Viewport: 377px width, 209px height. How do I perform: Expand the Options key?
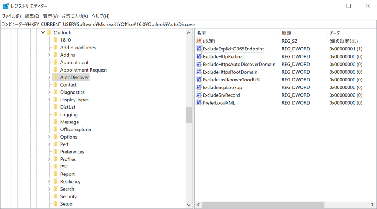(x=49, y=137)
